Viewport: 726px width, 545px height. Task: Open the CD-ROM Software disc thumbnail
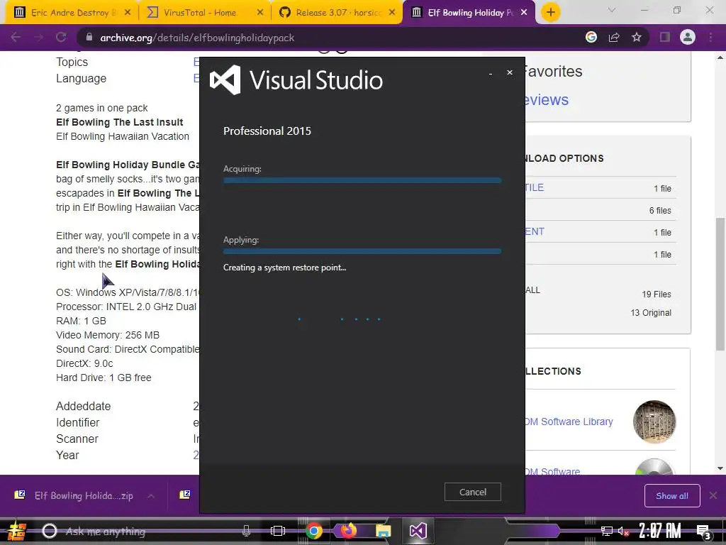click(x=654, y=467)
